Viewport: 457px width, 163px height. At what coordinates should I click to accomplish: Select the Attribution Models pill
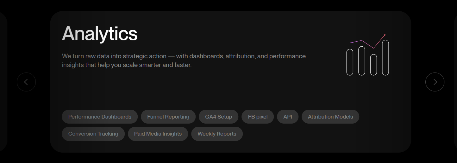[x=330, y=117]
